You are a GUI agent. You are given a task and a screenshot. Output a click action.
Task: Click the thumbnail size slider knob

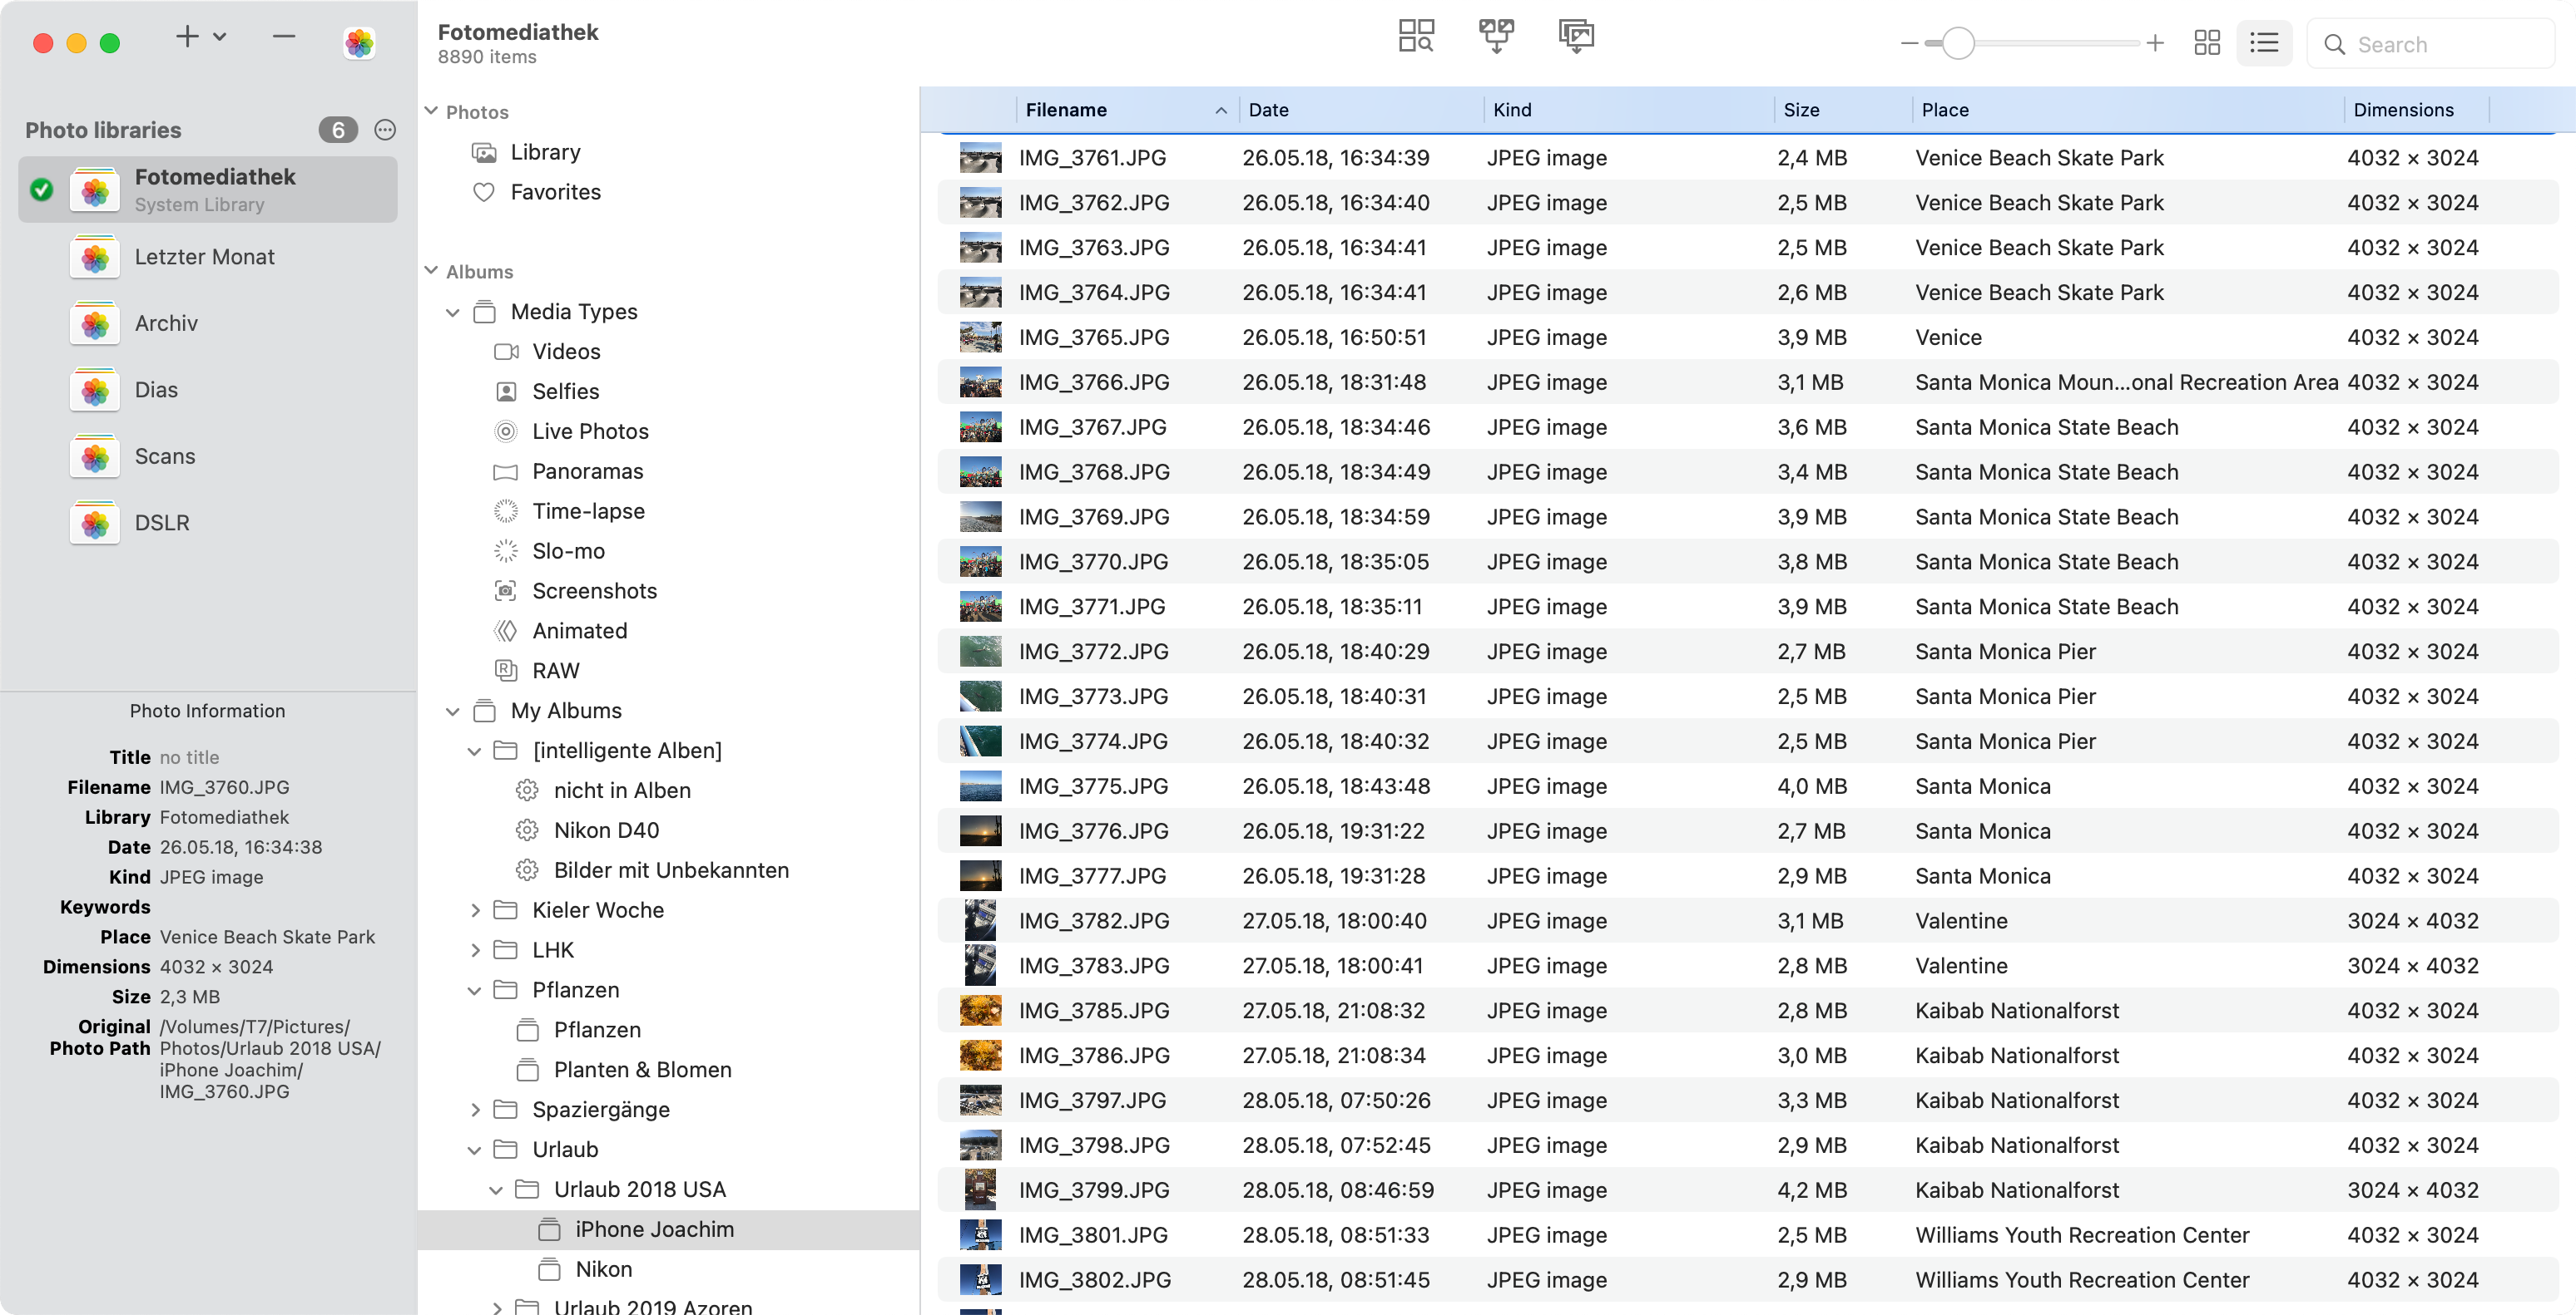pyautogui.click(x=1958, y=44)
